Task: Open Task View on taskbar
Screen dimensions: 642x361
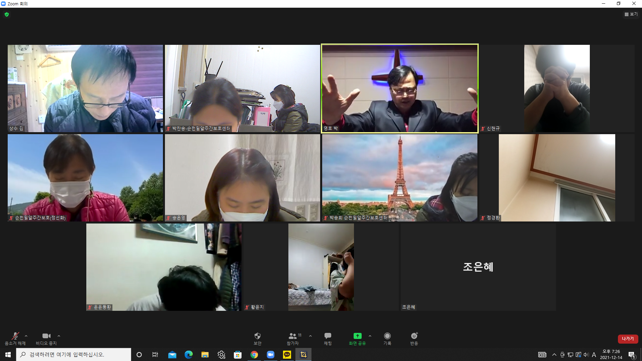Action: (155, 354)
